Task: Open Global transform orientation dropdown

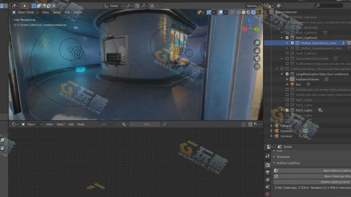Action: click(x=114, y=6)
